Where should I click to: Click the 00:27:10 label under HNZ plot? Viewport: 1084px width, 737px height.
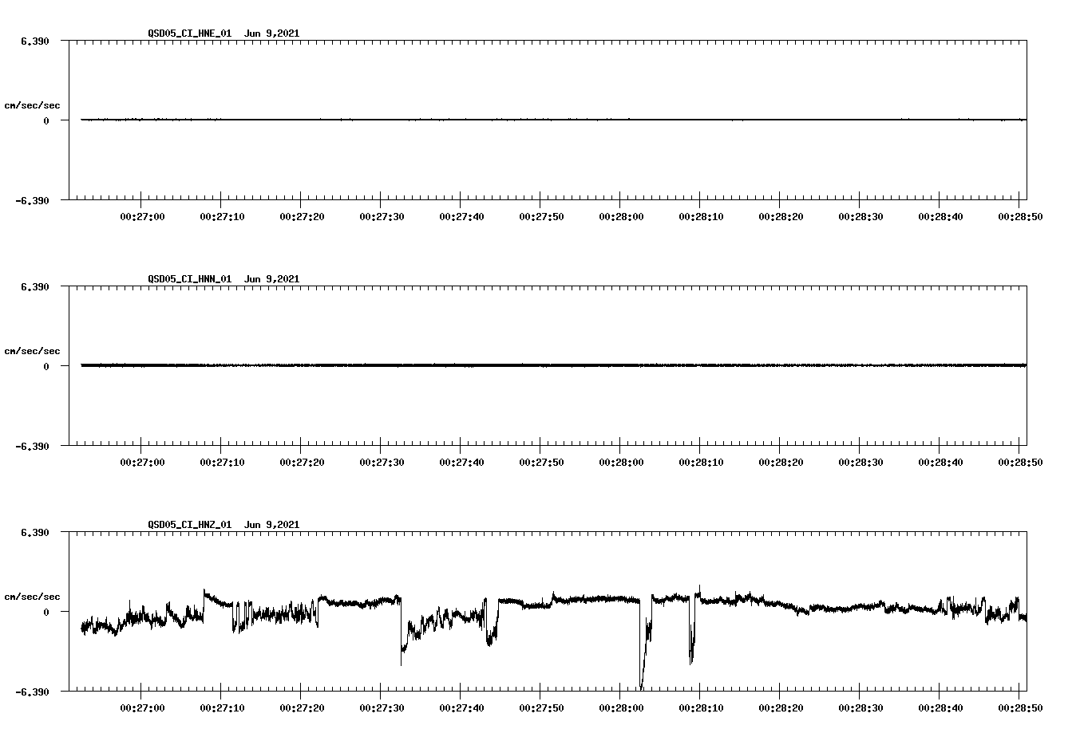(x=222, y=707)
